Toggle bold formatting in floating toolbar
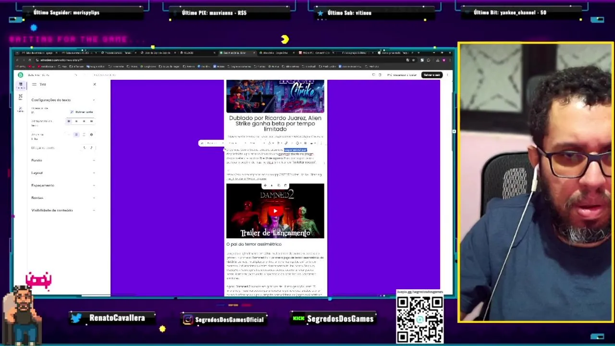Image resolution: width=615 pixels, height=346 pixels. (279, 143)
